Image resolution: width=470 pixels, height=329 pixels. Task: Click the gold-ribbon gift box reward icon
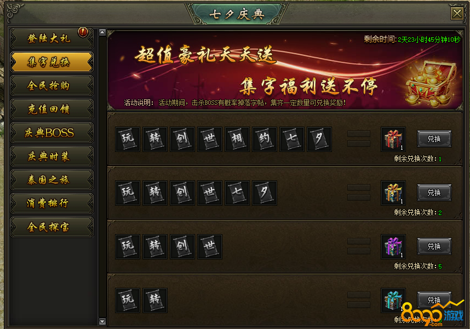click(393, 193)
